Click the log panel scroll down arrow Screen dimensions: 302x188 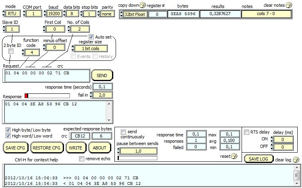point(297,183)
